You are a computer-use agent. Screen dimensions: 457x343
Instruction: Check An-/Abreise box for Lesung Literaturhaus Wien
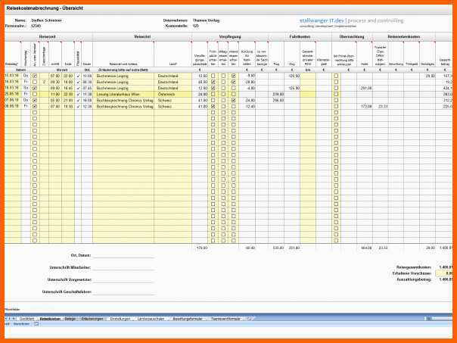click(x=35, y=94)
